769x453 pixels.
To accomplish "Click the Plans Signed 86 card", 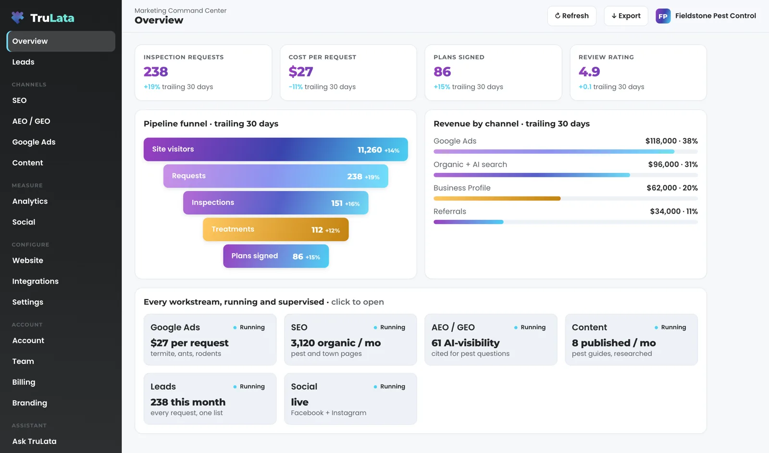I will point(493,73).
